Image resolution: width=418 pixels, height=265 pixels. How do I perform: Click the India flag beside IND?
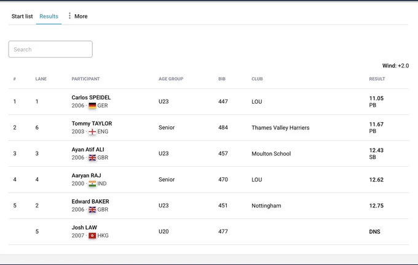[x=92, y=183]
